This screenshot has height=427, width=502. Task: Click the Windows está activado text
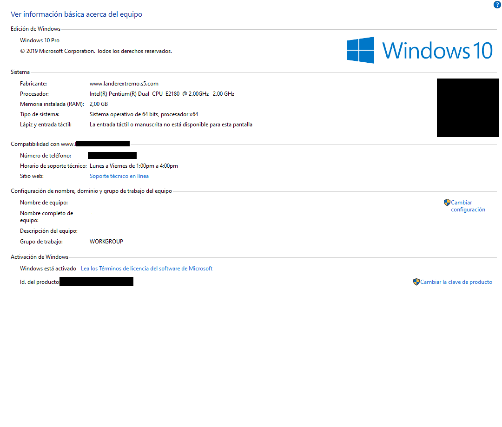tap(48, 269)
